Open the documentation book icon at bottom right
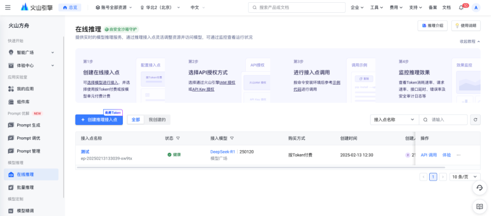The height and width of the screenshot is (216, 491). [479, 206]
